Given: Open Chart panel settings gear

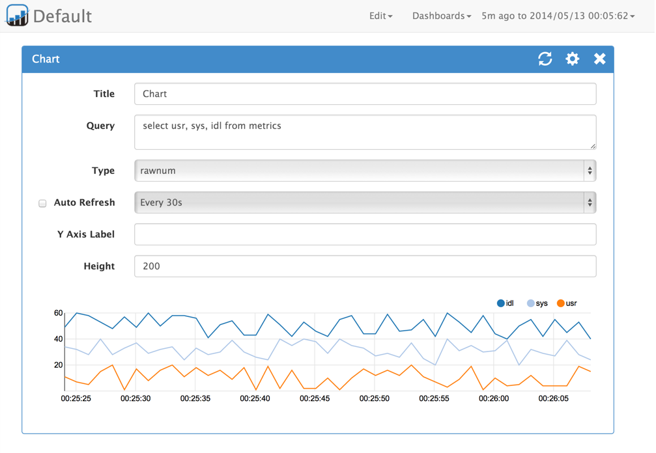Looking at the screenshot, I should coord(573,59).
